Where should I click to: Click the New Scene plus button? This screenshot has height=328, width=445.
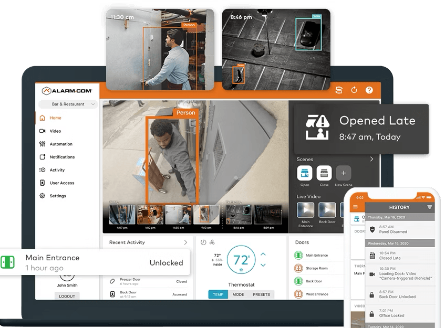coord(344,173)
